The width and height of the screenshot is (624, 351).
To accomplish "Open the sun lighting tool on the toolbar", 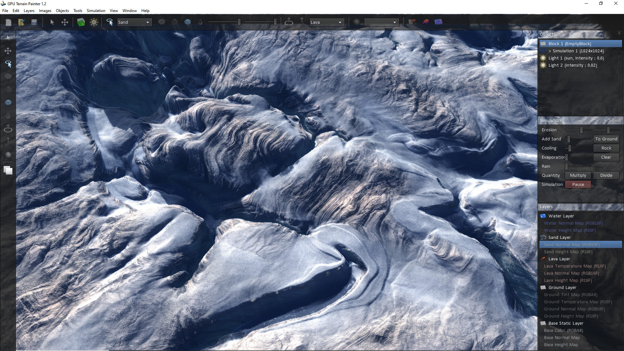I will click(x=94, y=22).
